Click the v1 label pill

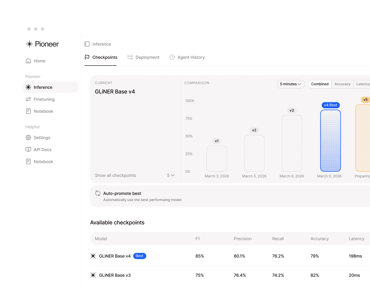pyautogui.click(x=217, y=141)
